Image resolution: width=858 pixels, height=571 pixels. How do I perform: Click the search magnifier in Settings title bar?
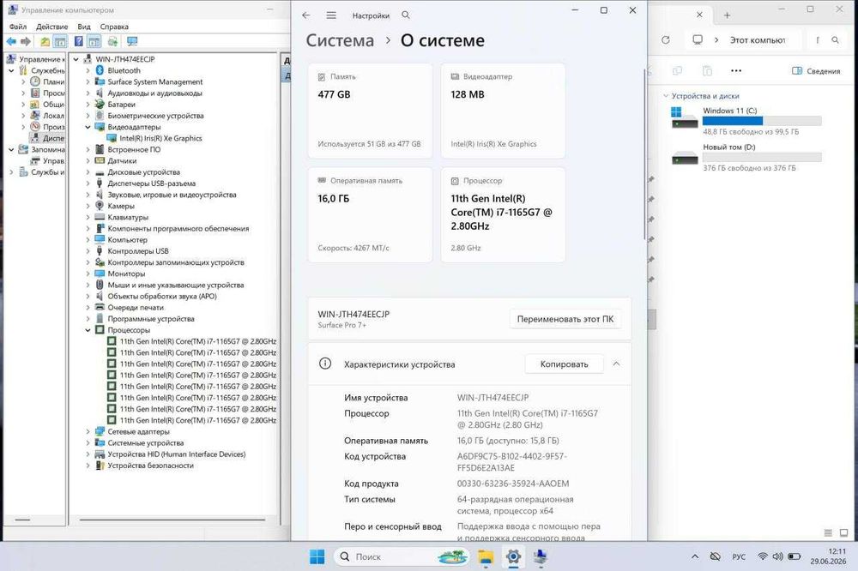click(x=406, y=15)
